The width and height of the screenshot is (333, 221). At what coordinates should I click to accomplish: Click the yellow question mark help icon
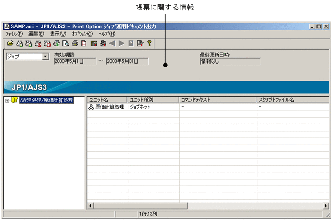coord(149,43)
